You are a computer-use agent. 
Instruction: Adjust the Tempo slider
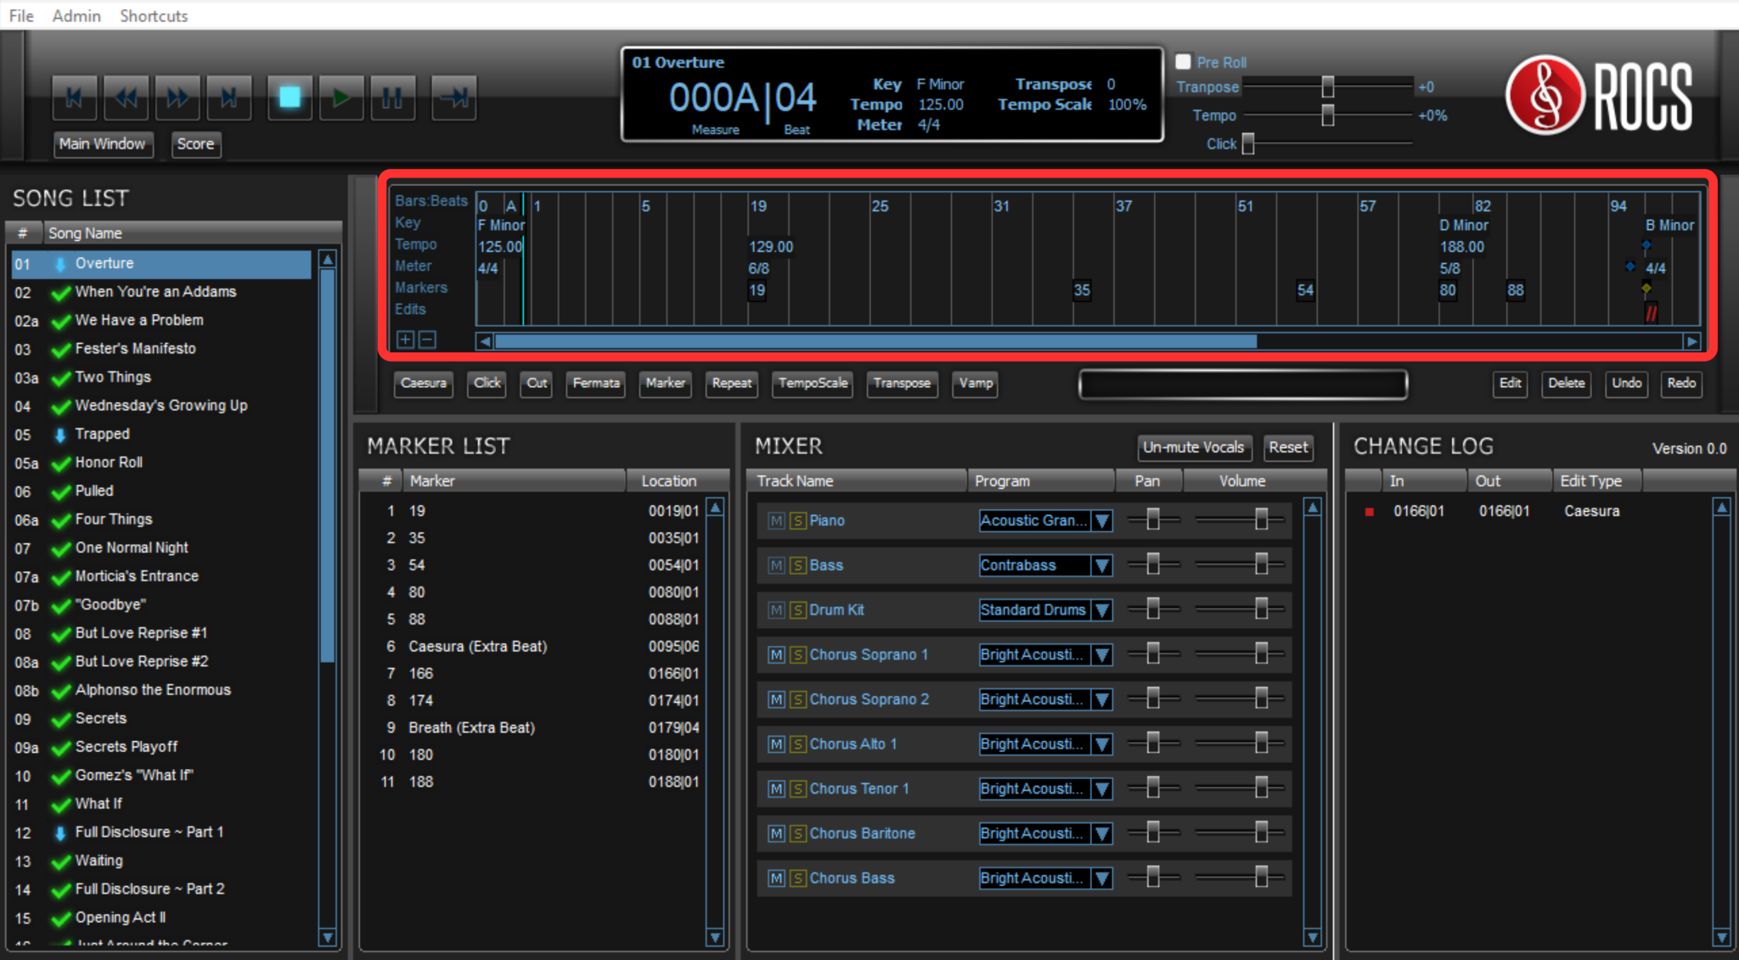click(1326, 115)
